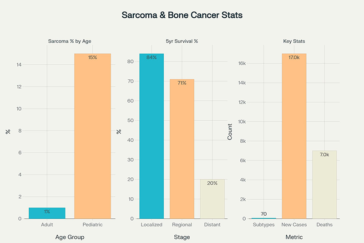
Task: Click the Count y-axis title
Action: [230, 131]
